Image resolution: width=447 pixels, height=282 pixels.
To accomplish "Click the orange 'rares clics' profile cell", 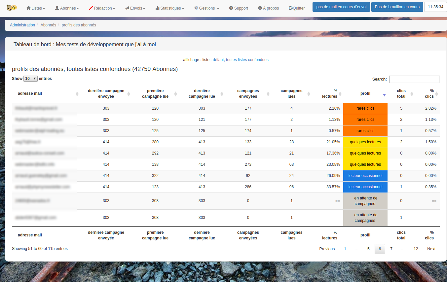I will (x=365, y=108).
